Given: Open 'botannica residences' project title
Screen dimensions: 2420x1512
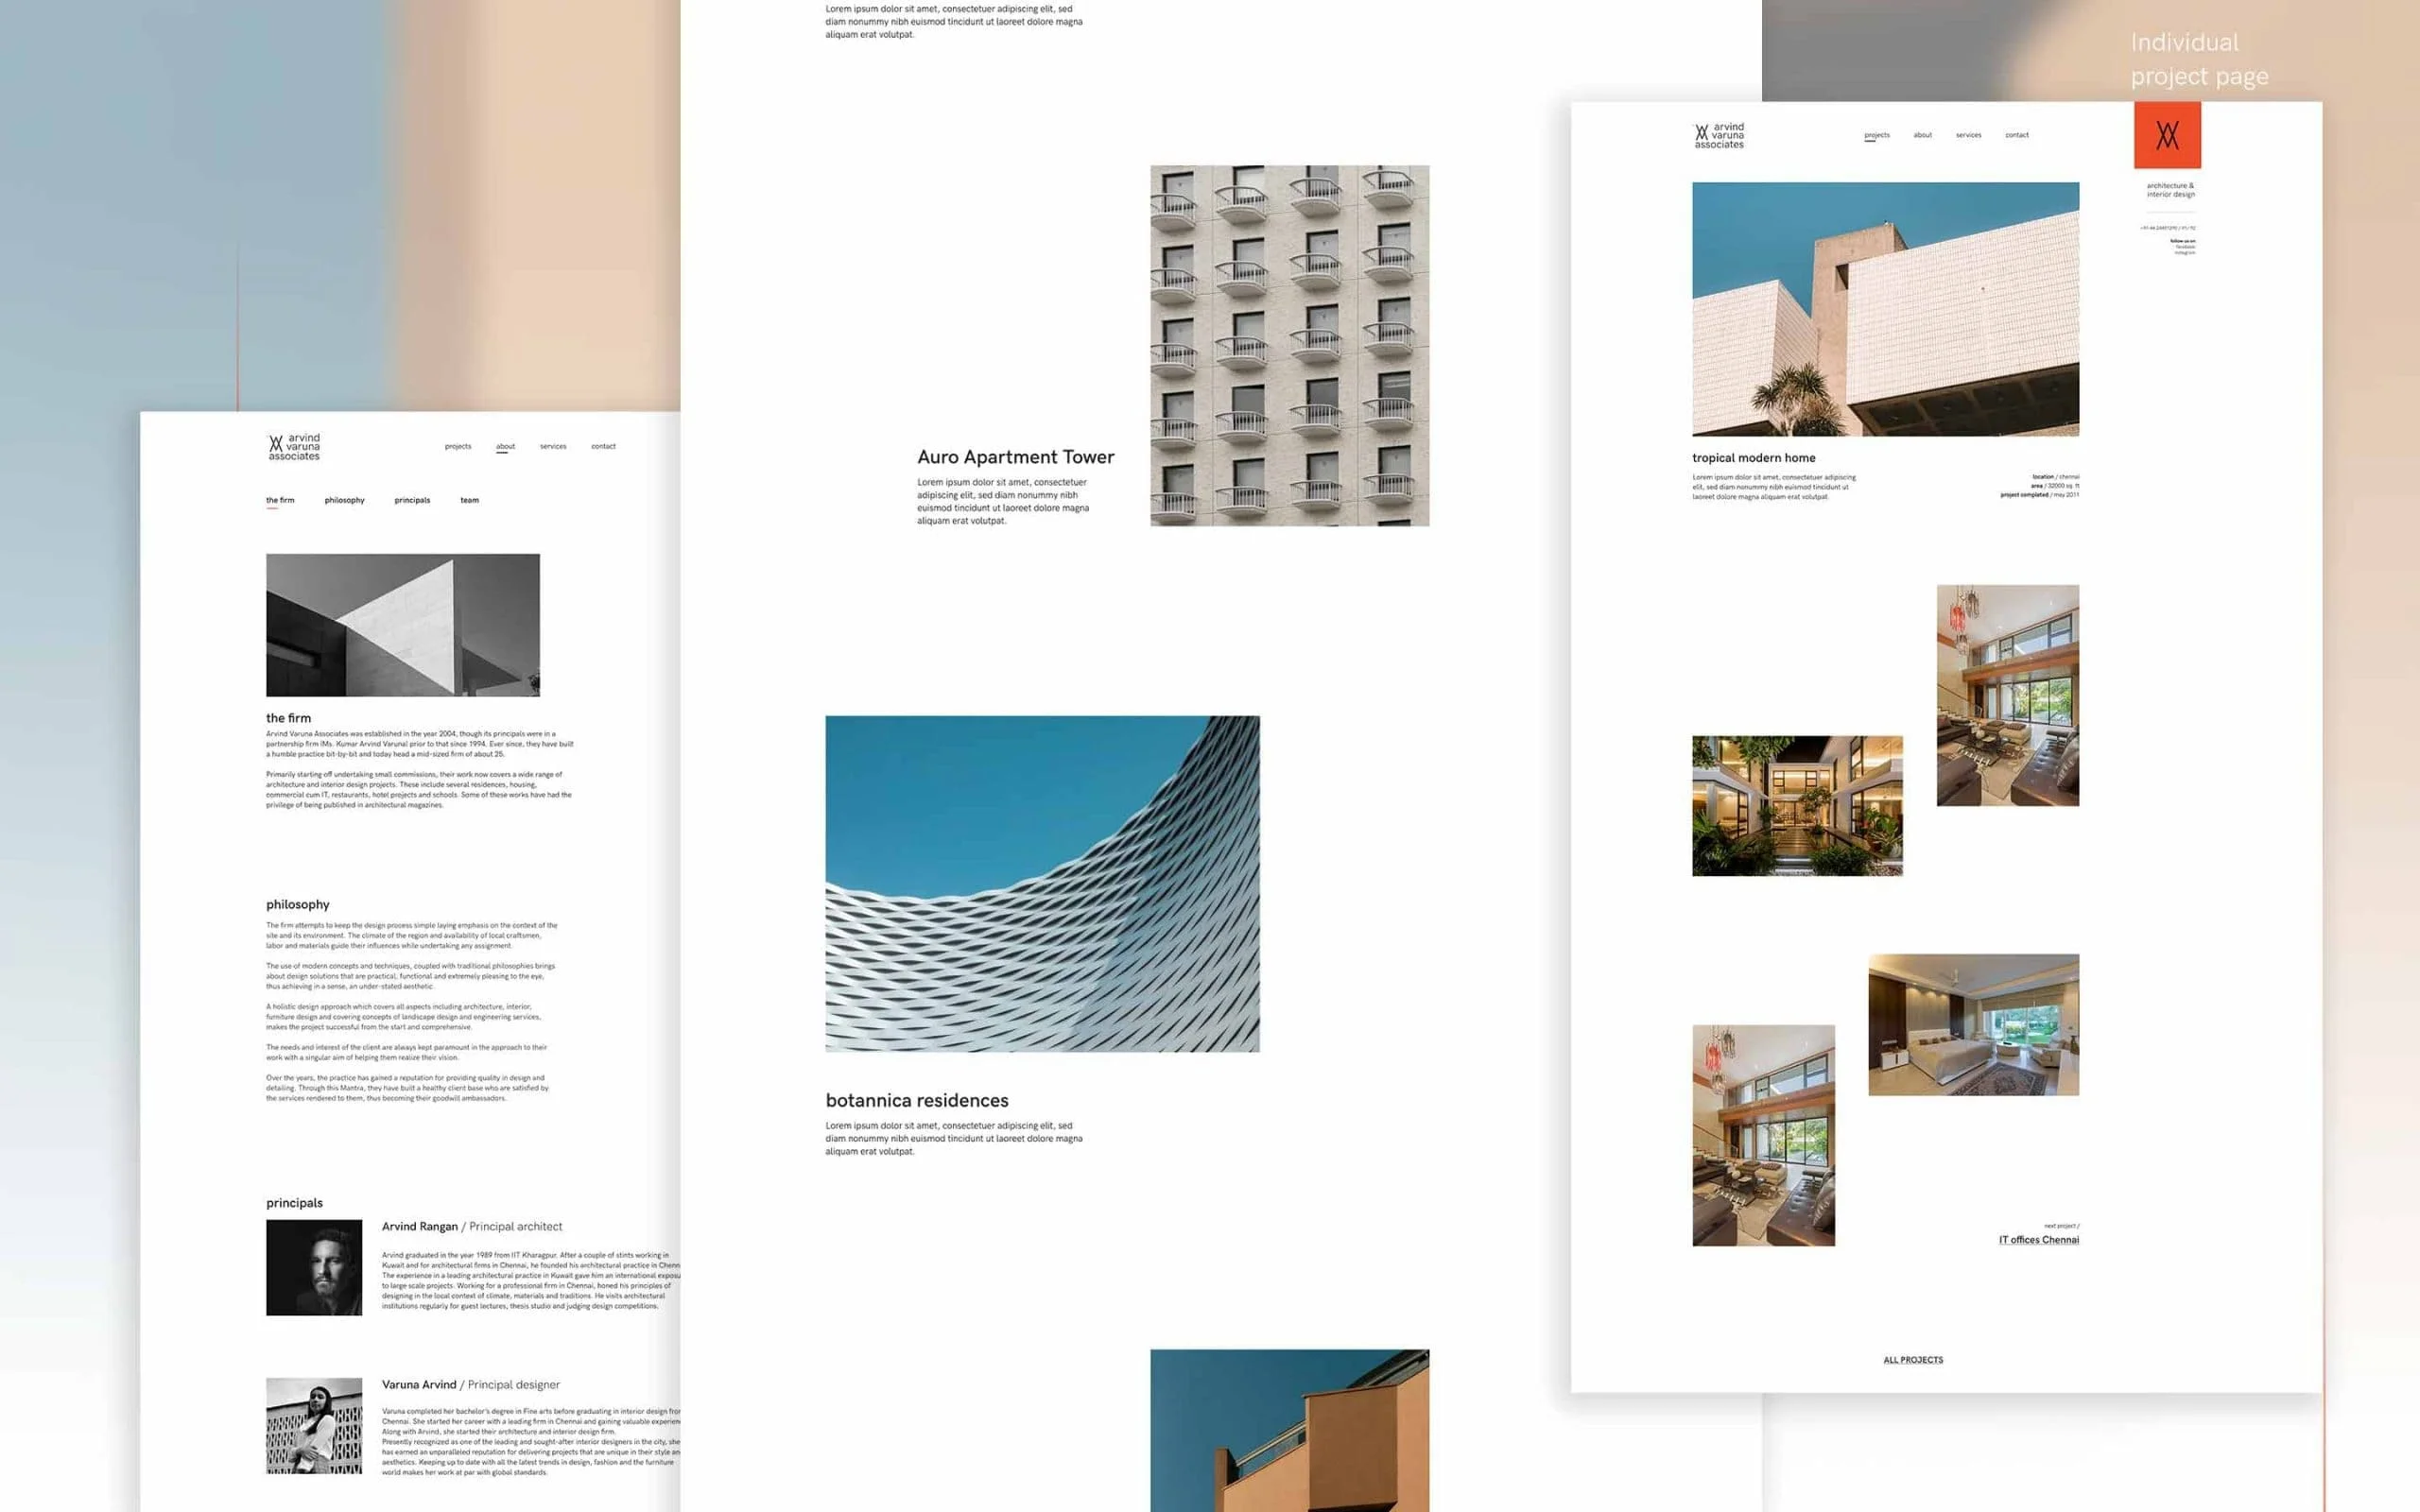Looking at the screenshot, I should coord(917,1100).
